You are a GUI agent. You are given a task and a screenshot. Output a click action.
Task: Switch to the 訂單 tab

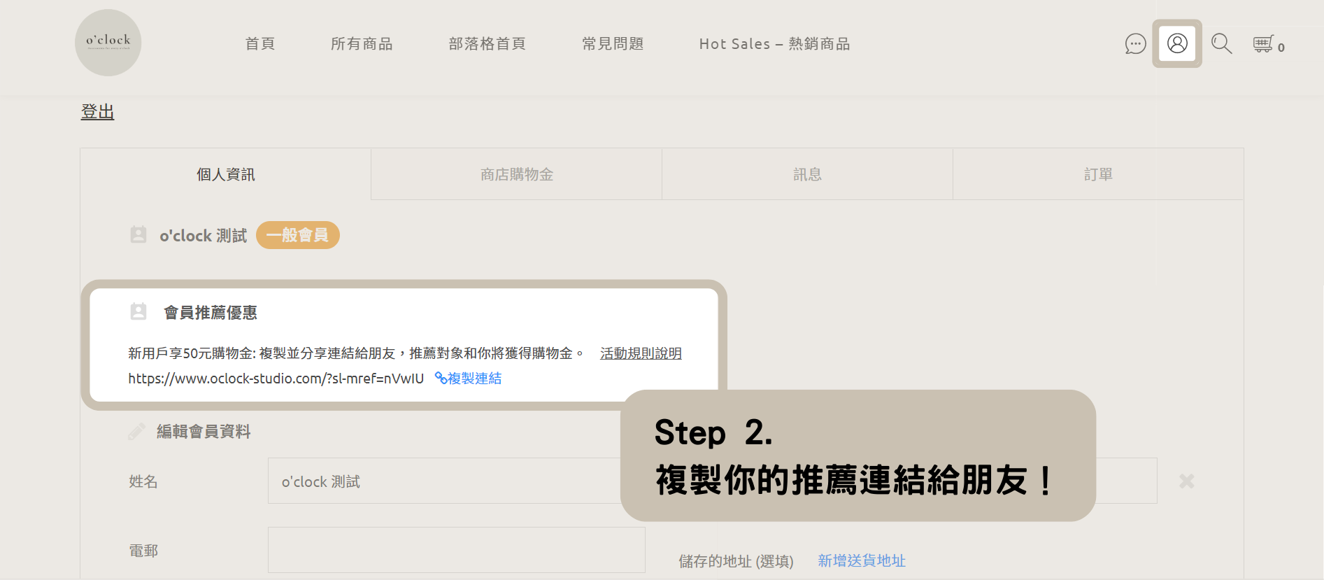tap(1099, 174)
